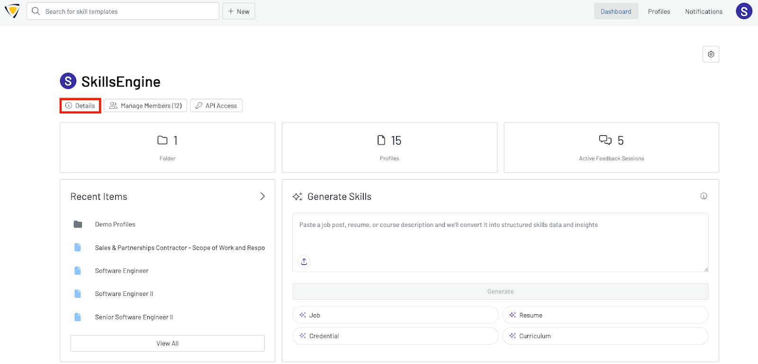
Task: Click the info icon beside Generate Skills
Action: (704, 196)
